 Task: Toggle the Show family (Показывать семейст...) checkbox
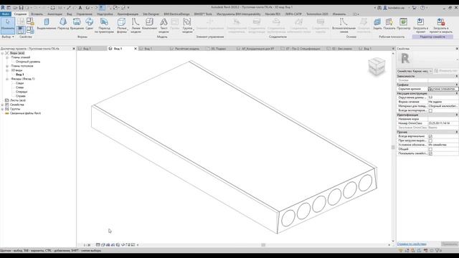[430, 153]
